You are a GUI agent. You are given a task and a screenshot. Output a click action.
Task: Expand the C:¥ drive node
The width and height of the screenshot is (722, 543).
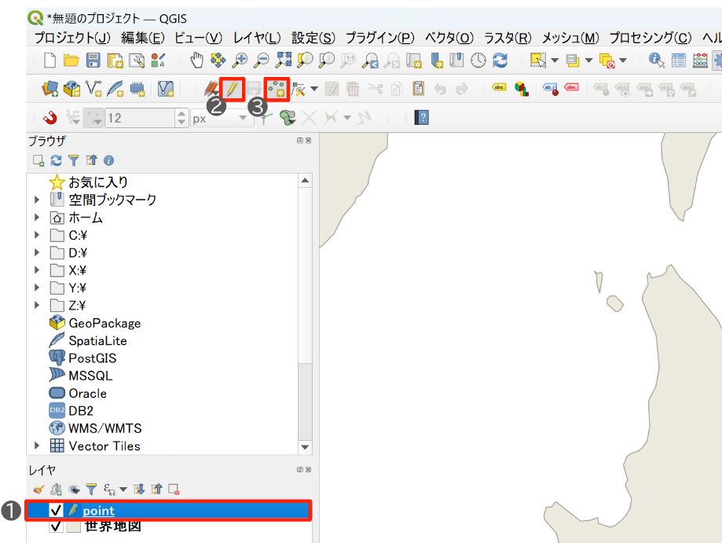pos(37,235)
